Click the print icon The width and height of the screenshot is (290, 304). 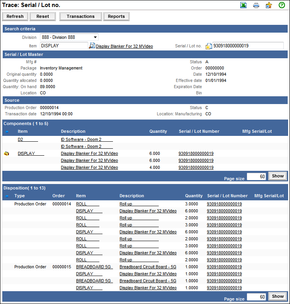click(256, 5)
